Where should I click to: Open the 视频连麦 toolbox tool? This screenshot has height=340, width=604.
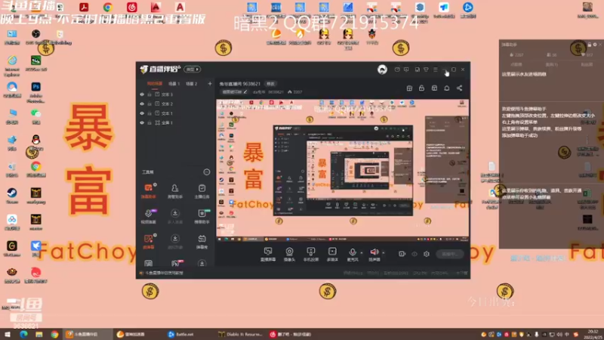148,216
